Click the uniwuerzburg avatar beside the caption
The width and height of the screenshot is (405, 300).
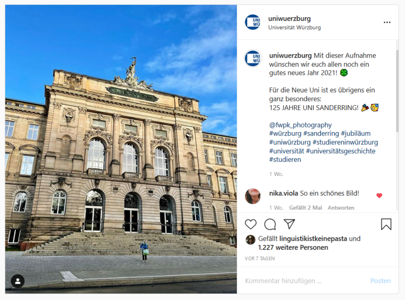tap(253, 58)
